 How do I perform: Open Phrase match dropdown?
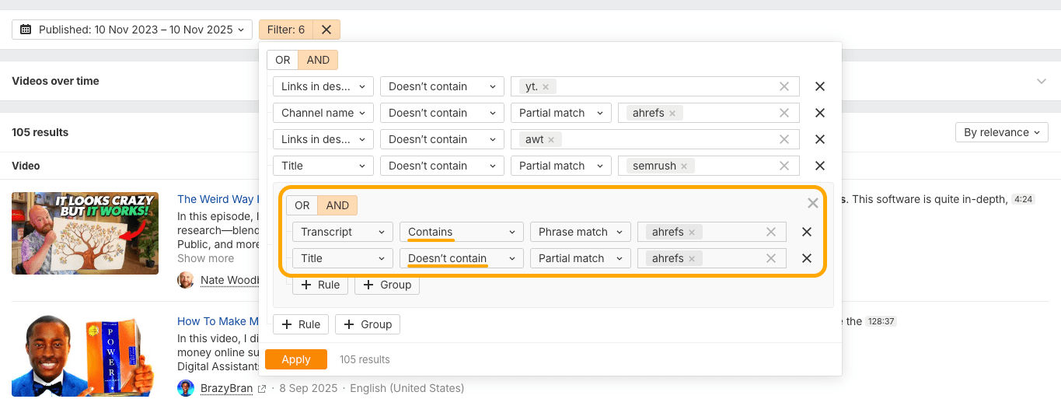click(580, 232)
